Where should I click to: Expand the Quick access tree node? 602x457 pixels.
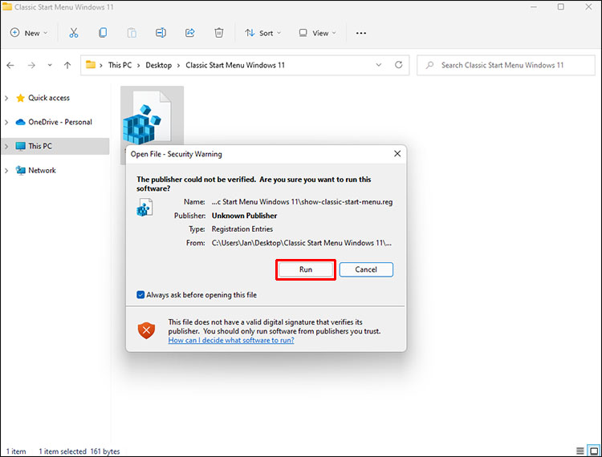coord(6,98)
